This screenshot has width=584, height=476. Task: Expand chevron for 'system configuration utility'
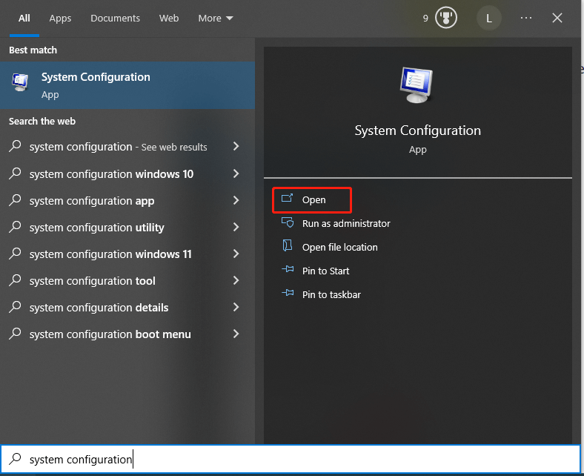point(236,227)
